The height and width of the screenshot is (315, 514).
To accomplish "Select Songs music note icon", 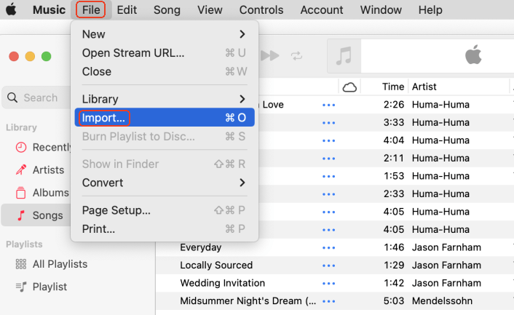I will 21,215.
